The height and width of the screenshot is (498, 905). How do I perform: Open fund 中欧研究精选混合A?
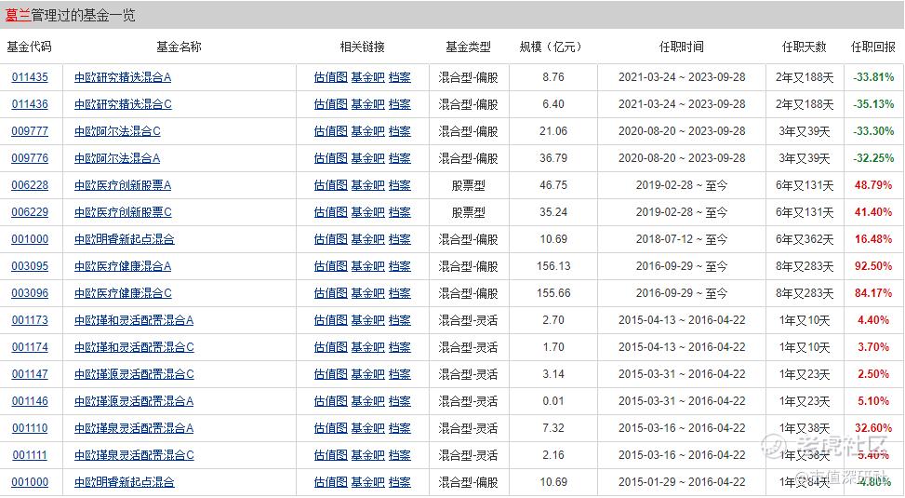pos(123,77)
